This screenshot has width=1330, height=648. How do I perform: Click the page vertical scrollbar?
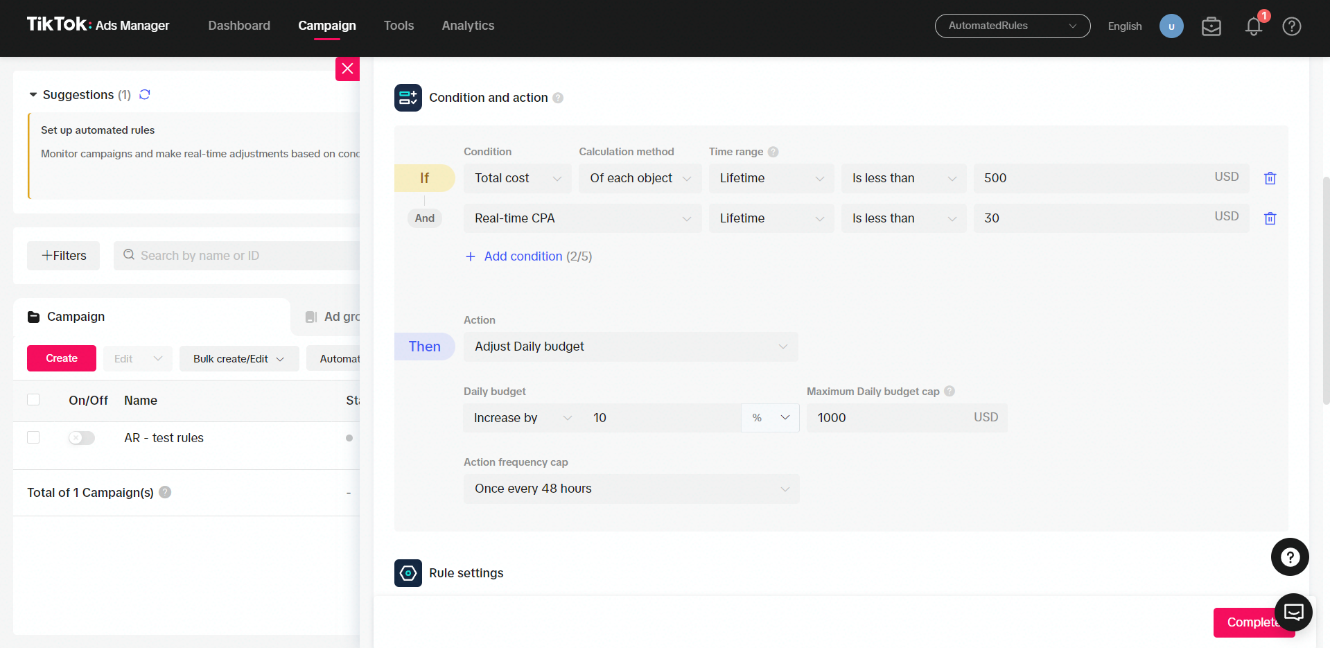pos(1326,291)
